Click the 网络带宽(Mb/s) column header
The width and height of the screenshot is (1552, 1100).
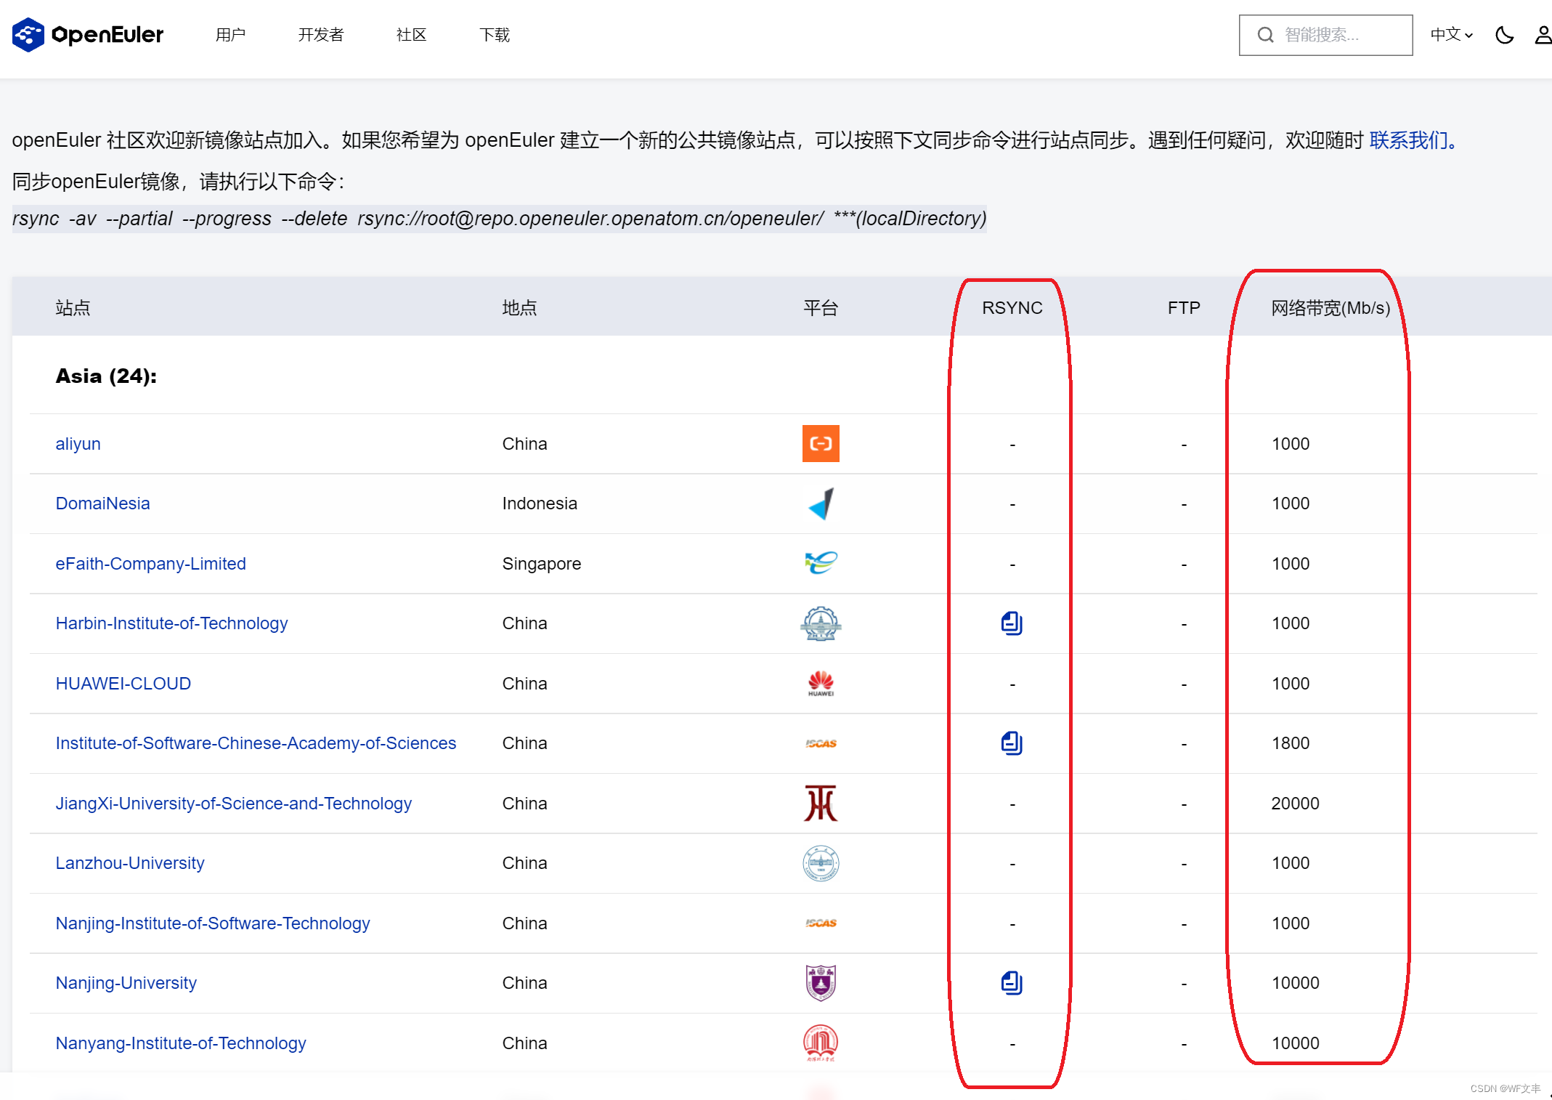1330,308
